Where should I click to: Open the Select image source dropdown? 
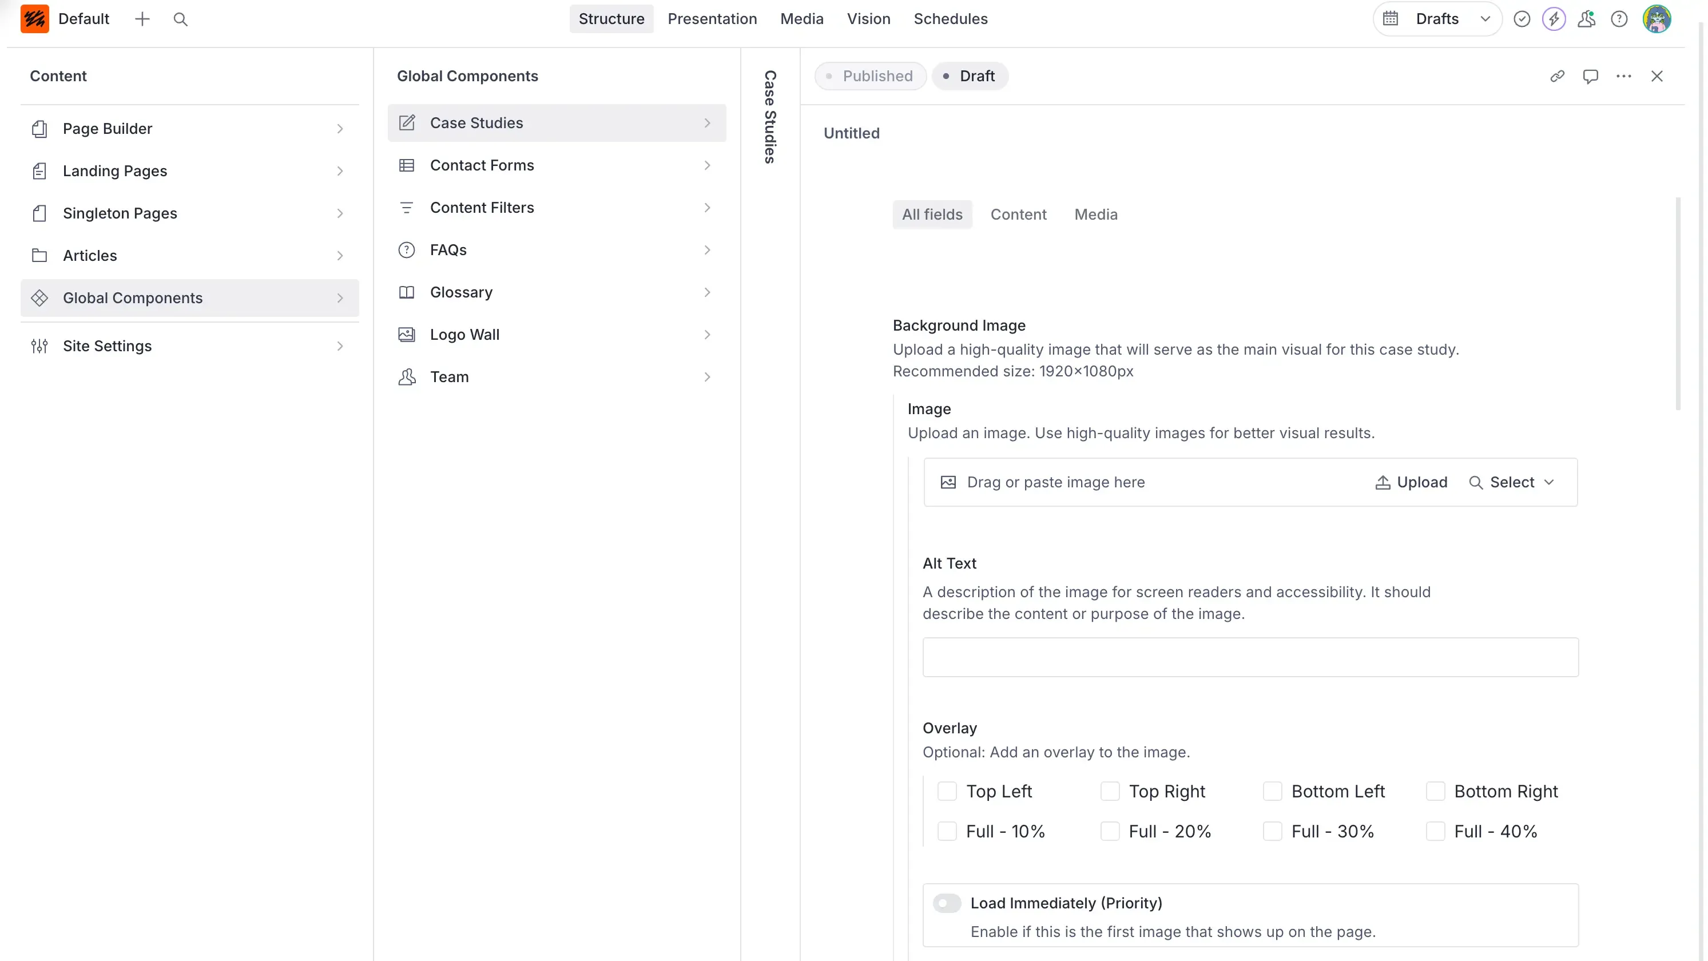click(1512, 482)
